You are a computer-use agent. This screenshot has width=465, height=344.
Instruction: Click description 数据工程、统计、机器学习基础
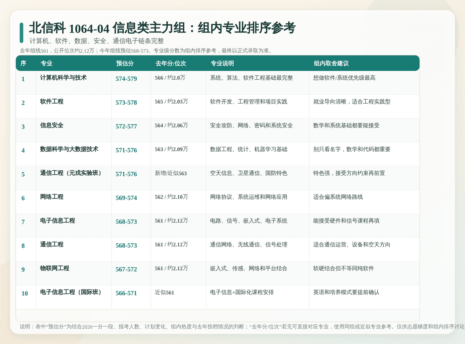click(x=249, y=149)
